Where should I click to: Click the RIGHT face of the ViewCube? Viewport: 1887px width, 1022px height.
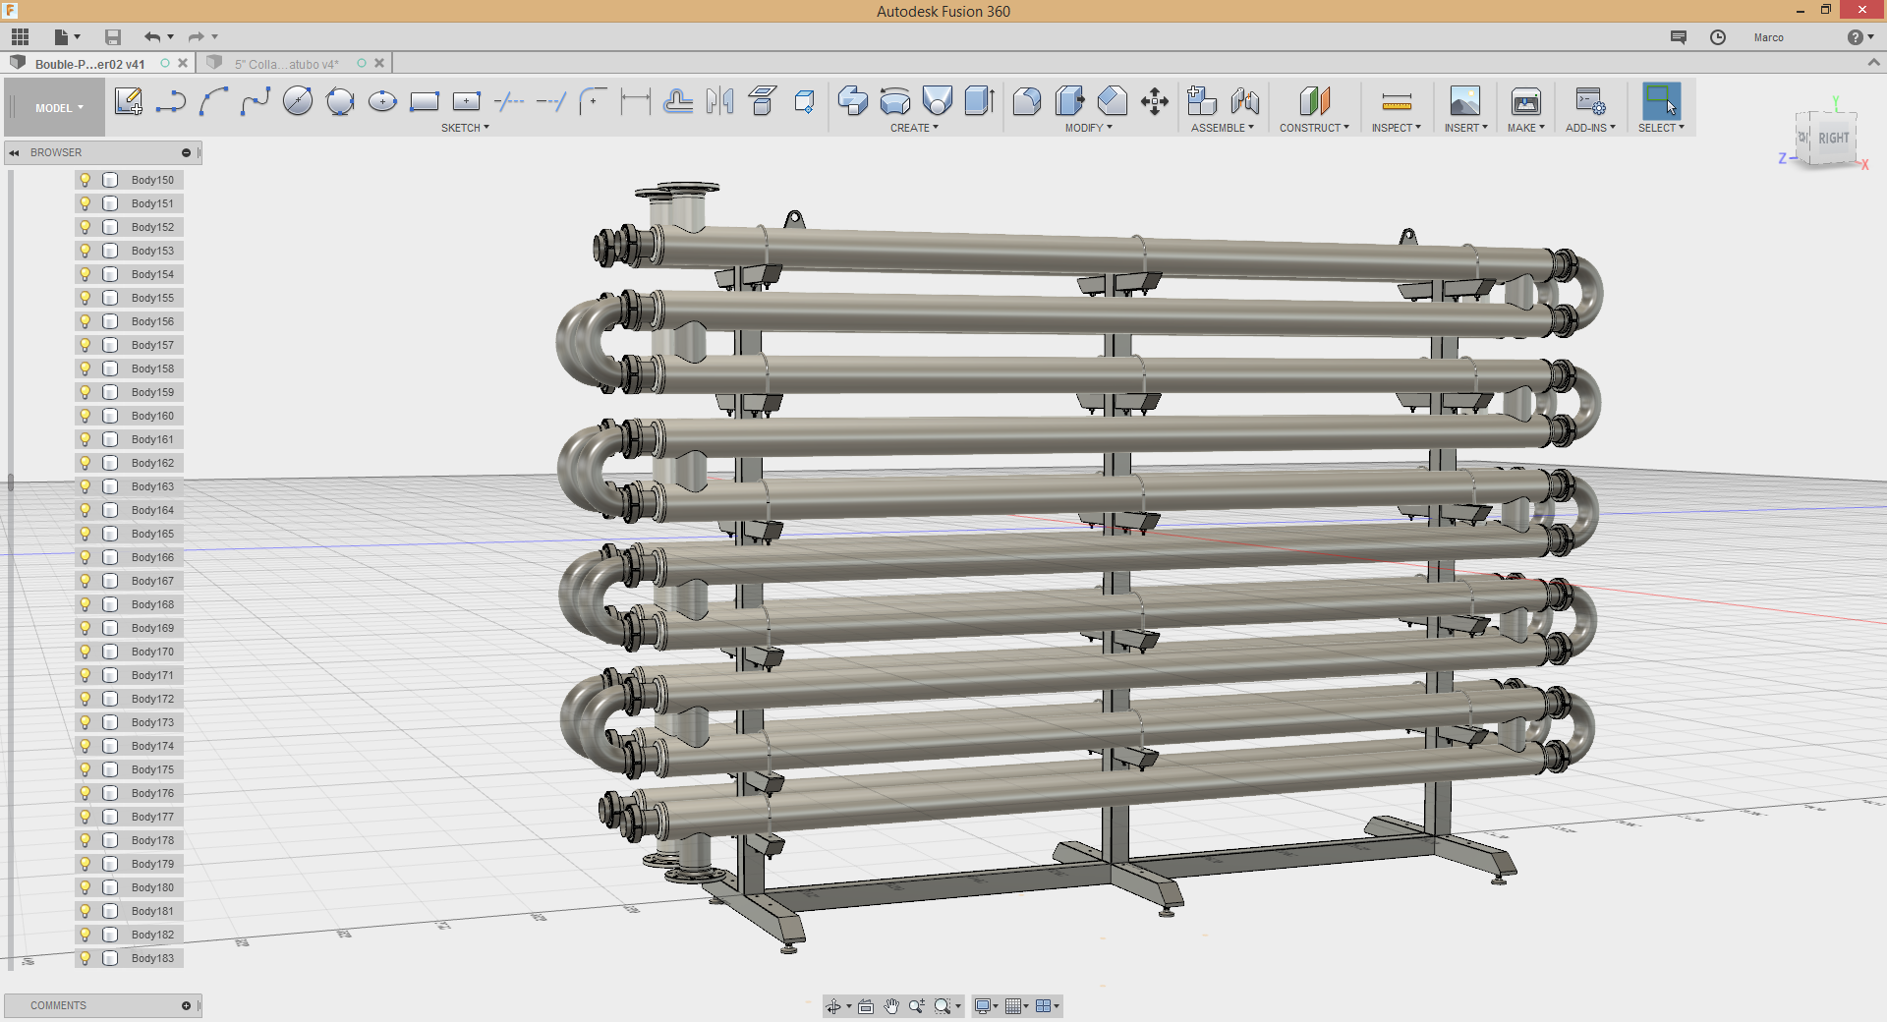tap(1833, 139)
